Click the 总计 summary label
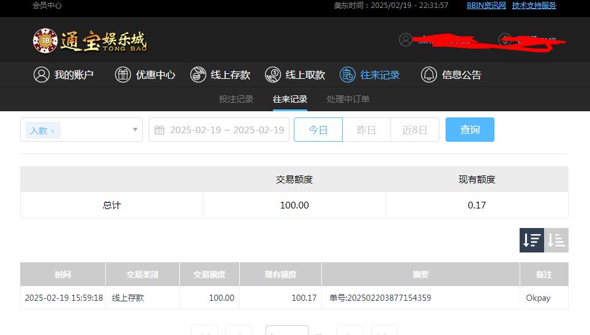The image size is (590, 335). click(112, 205)
